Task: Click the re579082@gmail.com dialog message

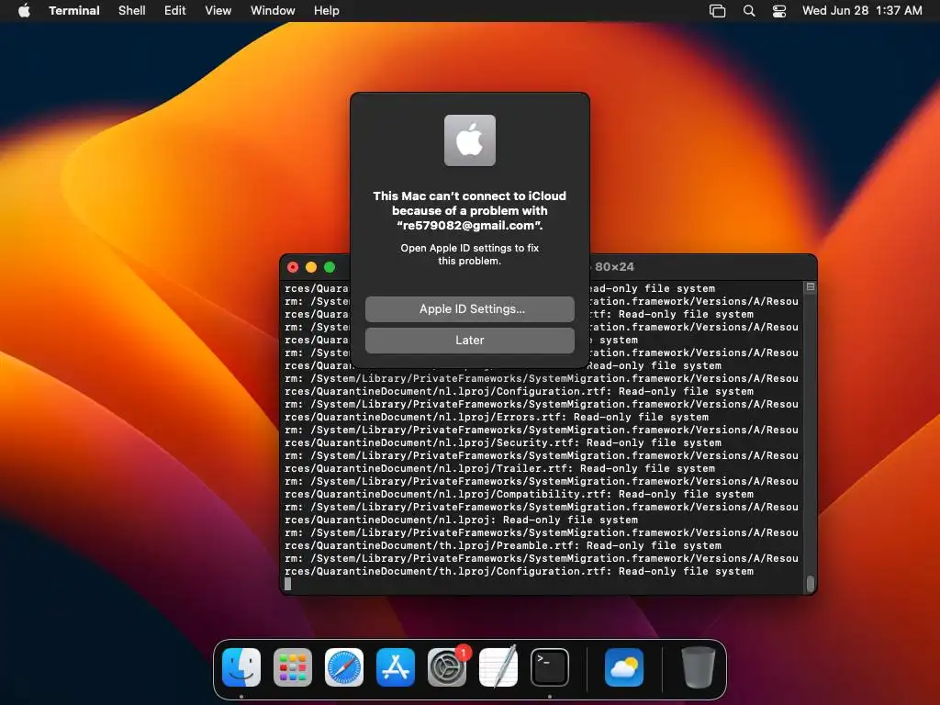Action: [469, 210]
